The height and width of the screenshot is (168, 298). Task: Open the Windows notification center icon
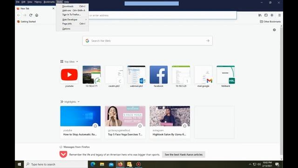[x=277, y=164]
